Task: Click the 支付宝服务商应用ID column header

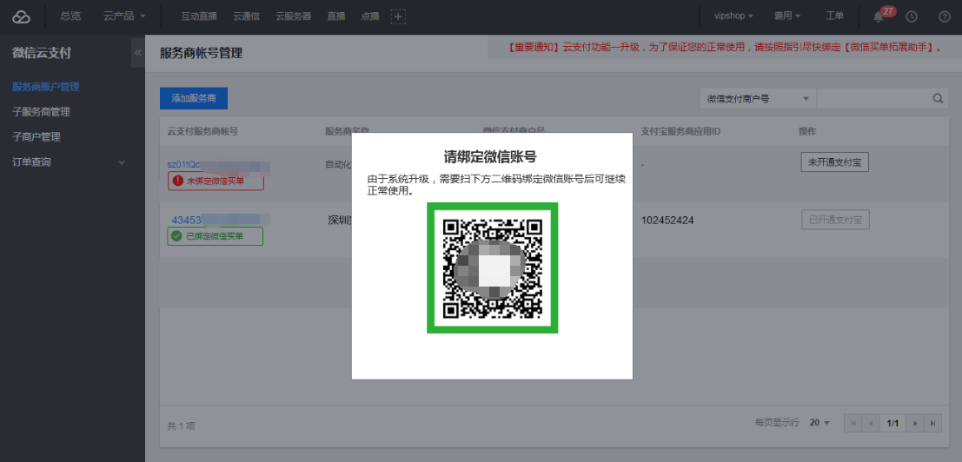Action: coord(680,132)
